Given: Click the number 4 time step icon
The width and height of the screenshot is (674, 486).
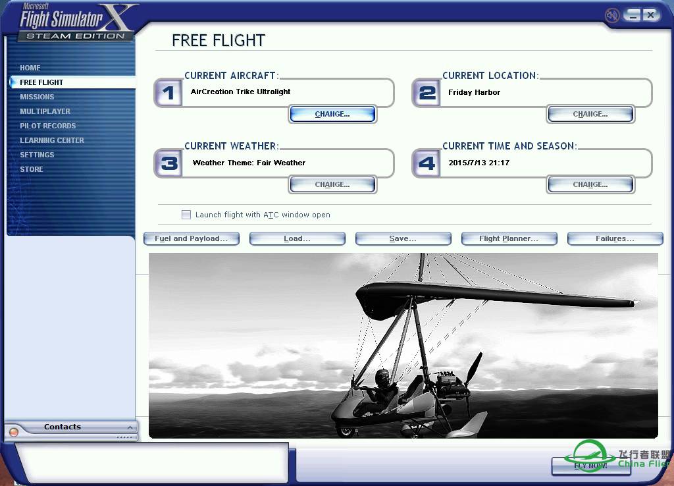Looking at the screenshot, I should click(x=427, y=163).
